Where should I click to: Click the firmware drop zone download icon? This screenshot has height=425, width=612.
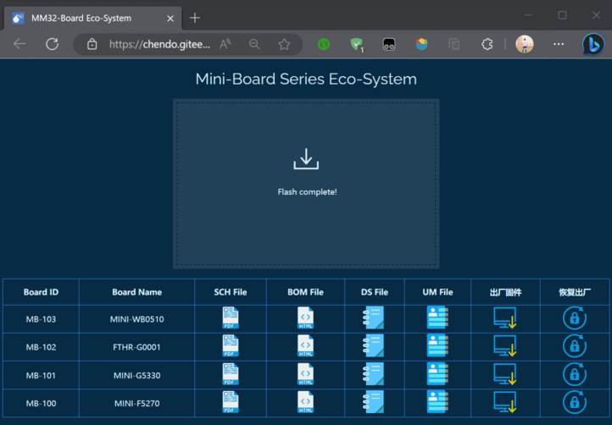pyautogui.click(x=306, y=159)
